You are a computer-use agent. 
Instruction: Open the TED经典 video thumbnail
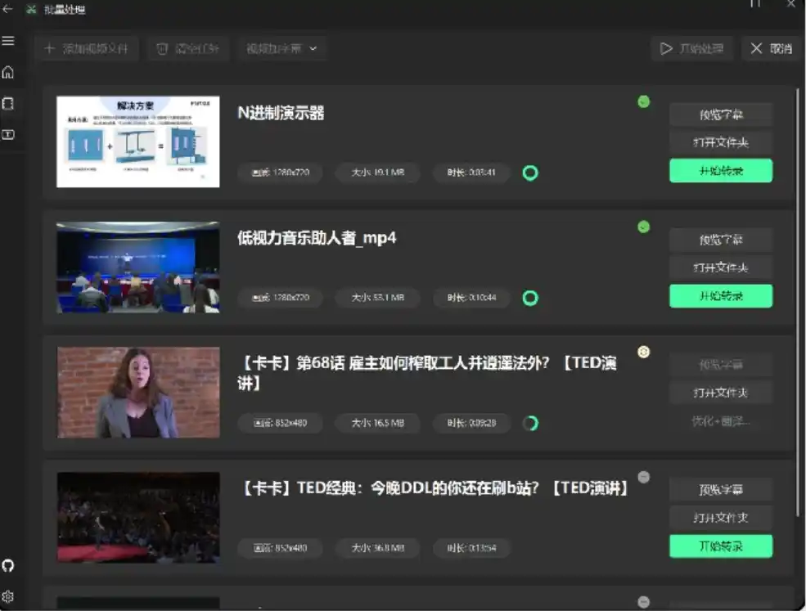coord(137,518)
